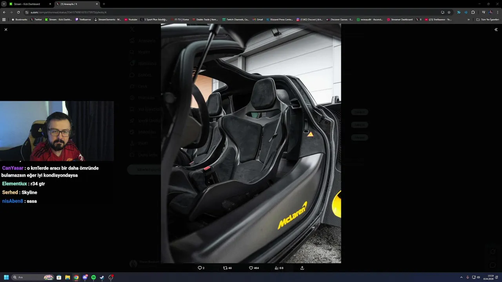
Task: Open the StreamElements bookmark
Action: coord(108,19)
